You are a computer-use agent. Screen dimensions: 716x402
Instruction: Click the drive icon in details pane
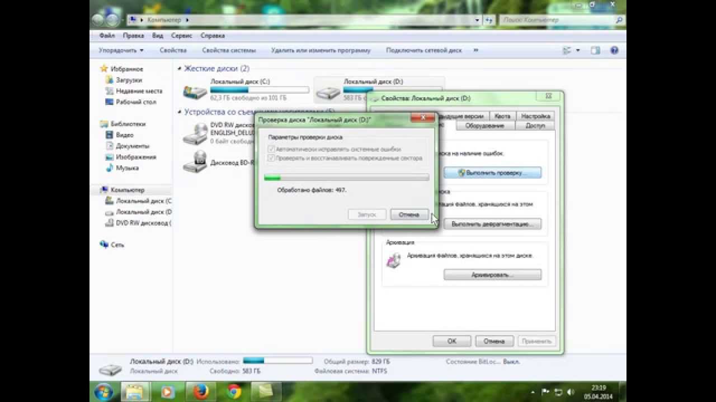click(110, 370)
